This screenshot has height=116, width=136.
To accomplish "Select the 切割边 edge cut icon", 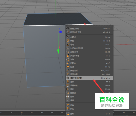I will click(x=68, y=63).
